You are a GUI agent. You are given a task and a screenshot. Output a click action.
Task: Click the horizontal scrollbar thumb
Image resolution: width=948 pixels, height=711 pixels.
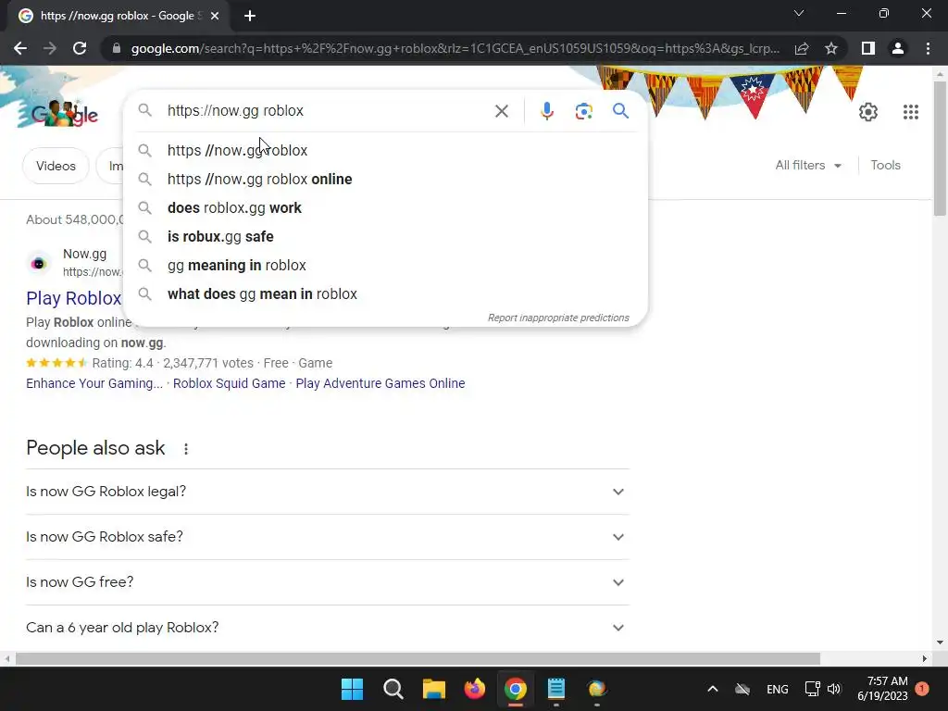click(x=418, y=658)
